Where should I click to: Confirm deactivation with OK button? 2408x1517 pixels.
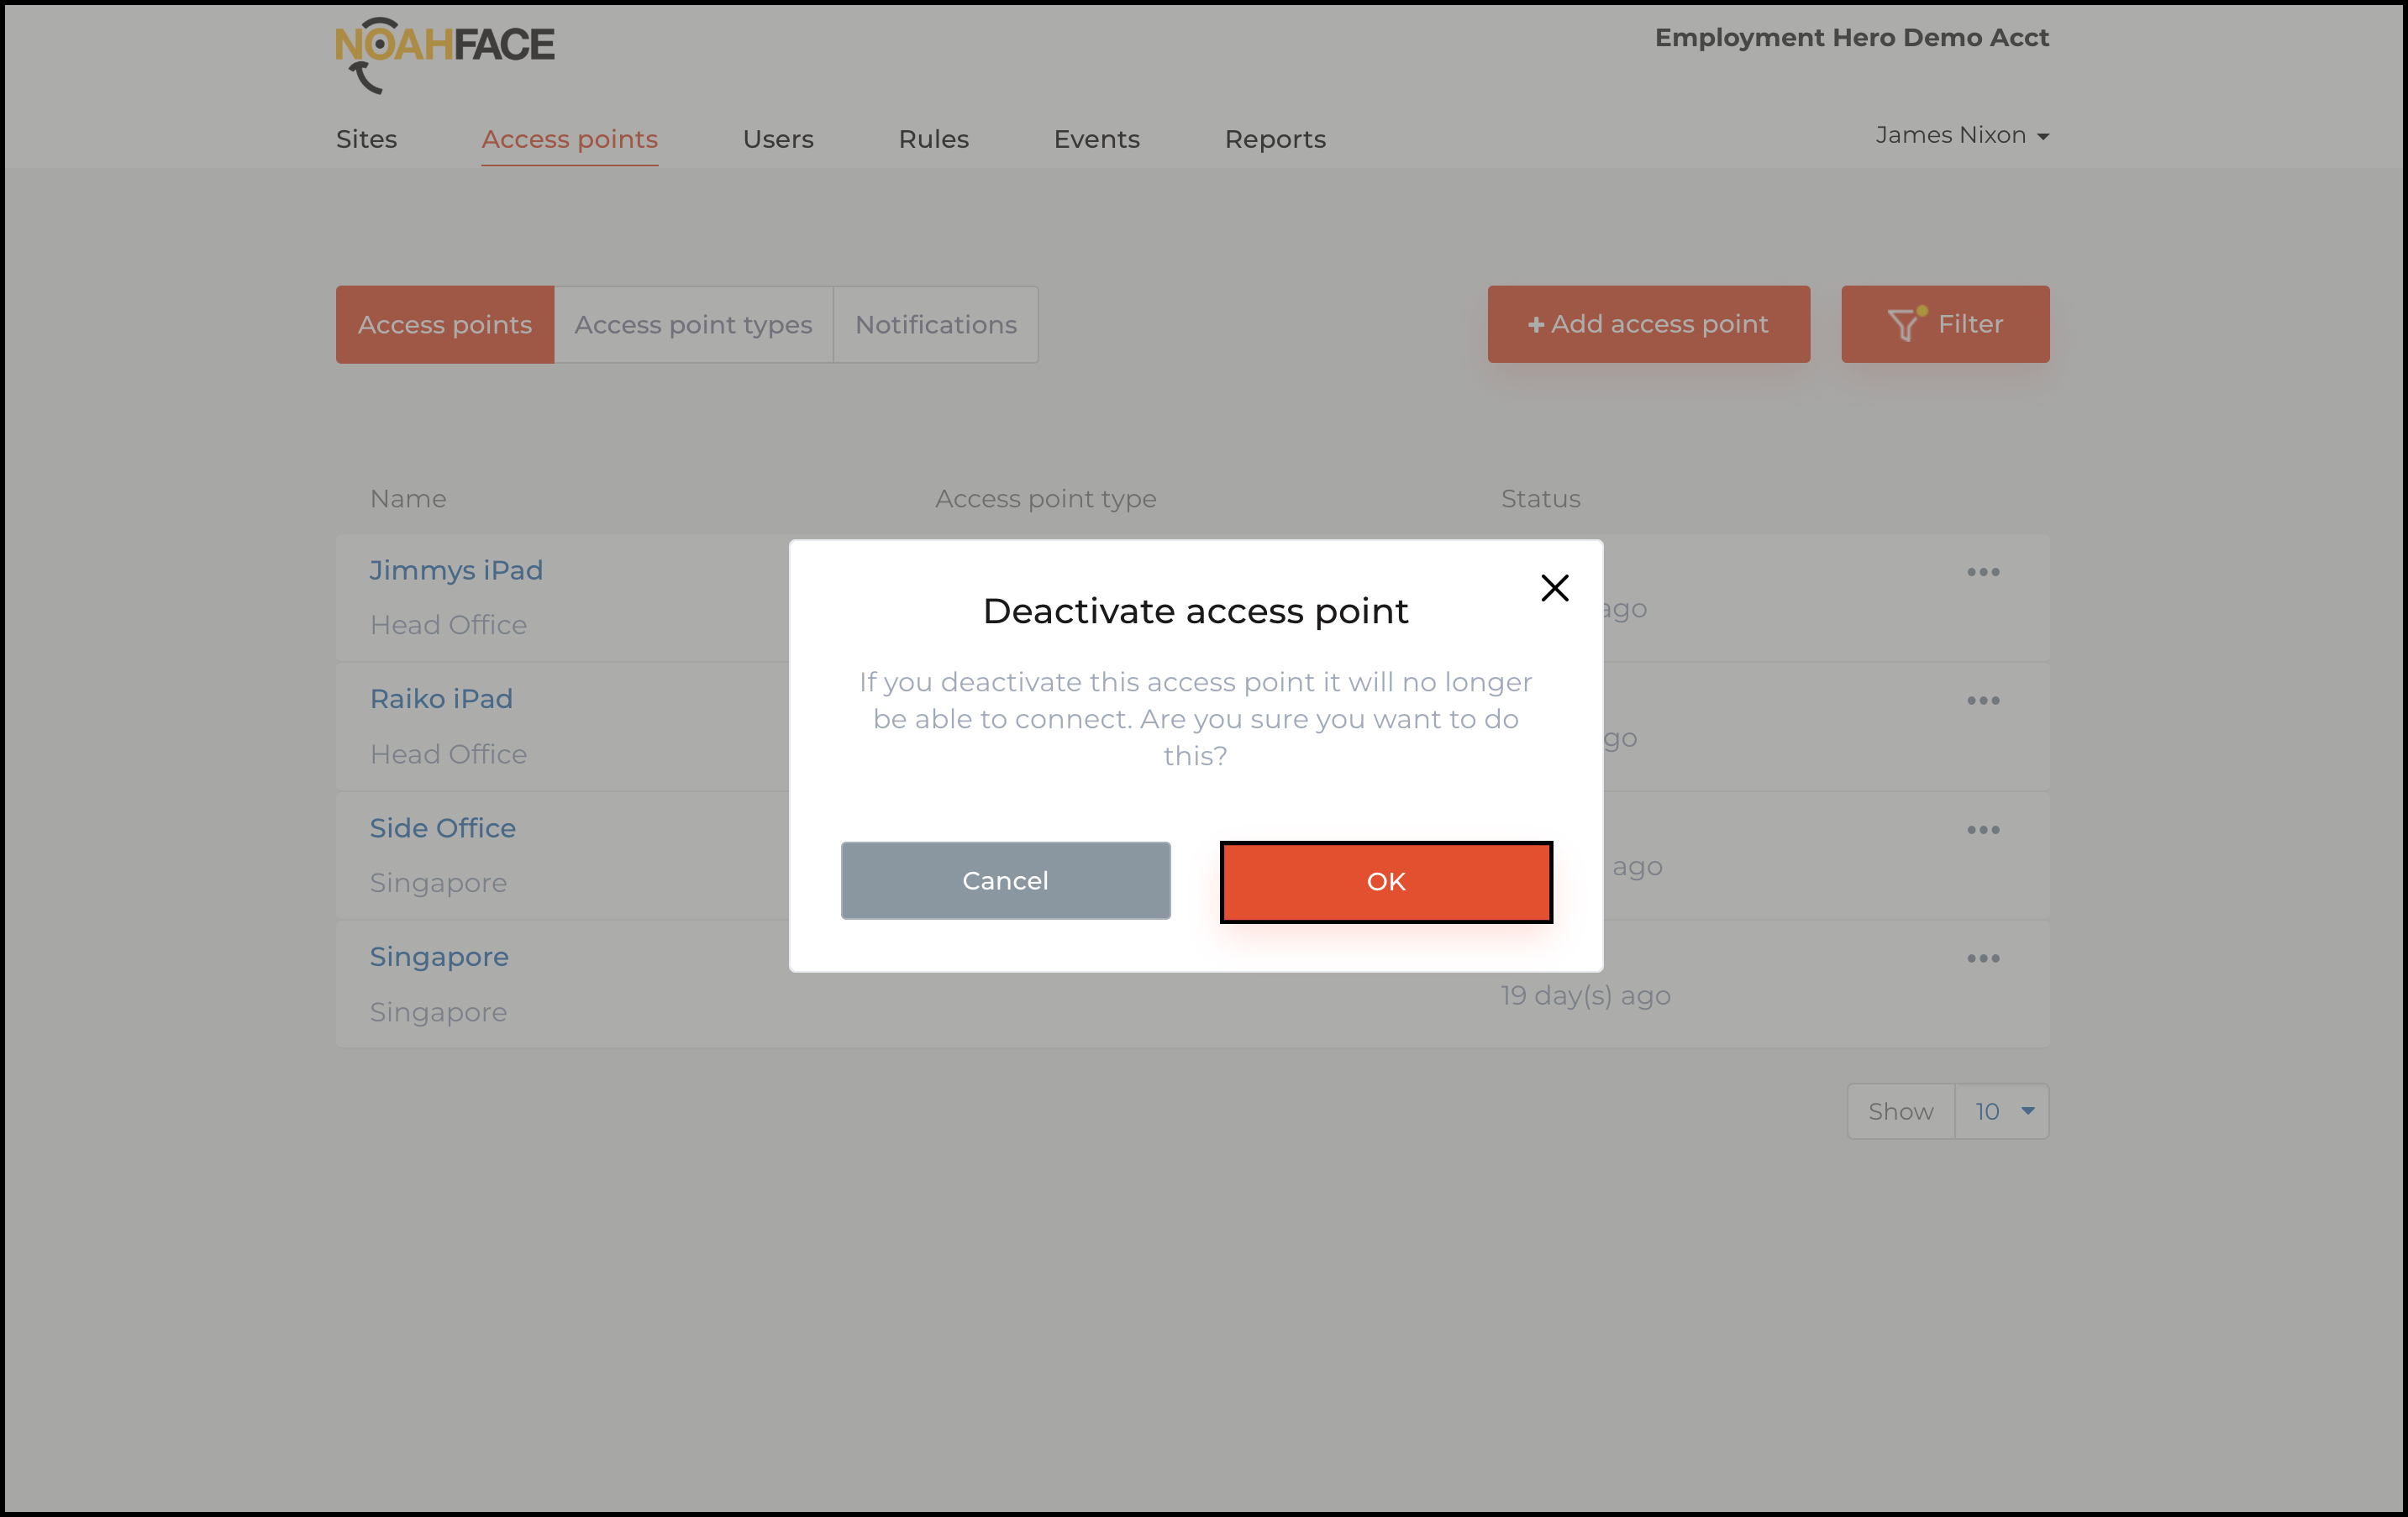click(1385, 881)
